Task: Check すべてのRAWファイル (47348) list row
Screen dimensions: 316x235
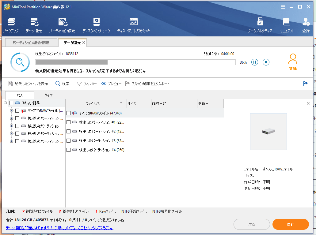Action: (x=69, y=113)
